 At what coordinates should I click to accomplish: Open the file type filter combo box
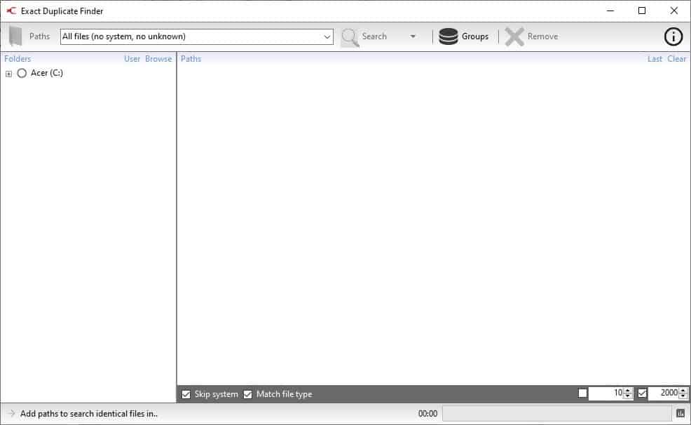point(196,36)
